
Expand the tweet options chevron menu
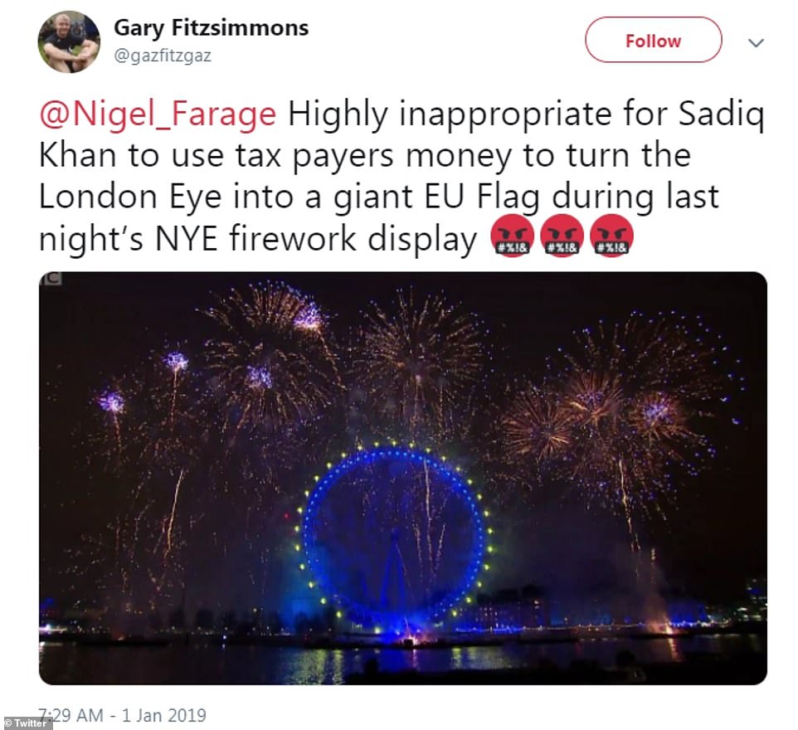[757, 43]
